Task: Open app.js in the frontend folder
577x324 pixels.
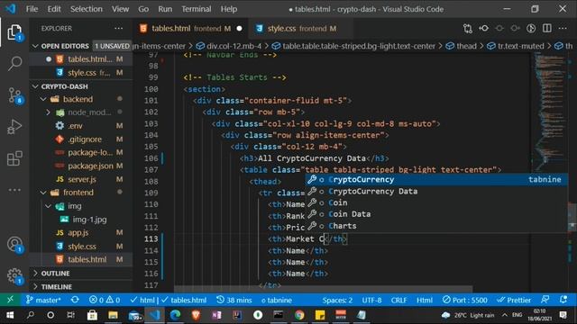Action: click(x=78, y=232)
